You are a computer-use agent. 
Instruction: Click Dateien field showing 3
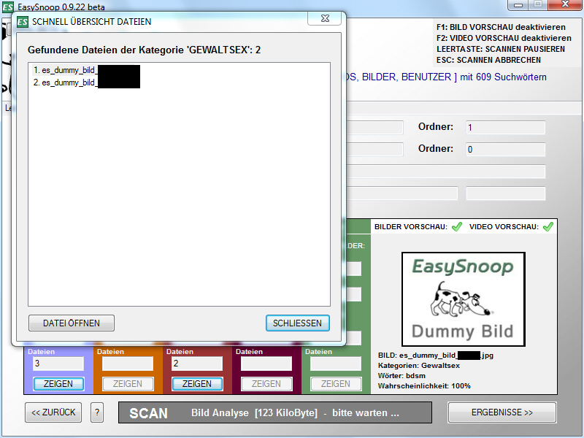[x=58, y=364]
